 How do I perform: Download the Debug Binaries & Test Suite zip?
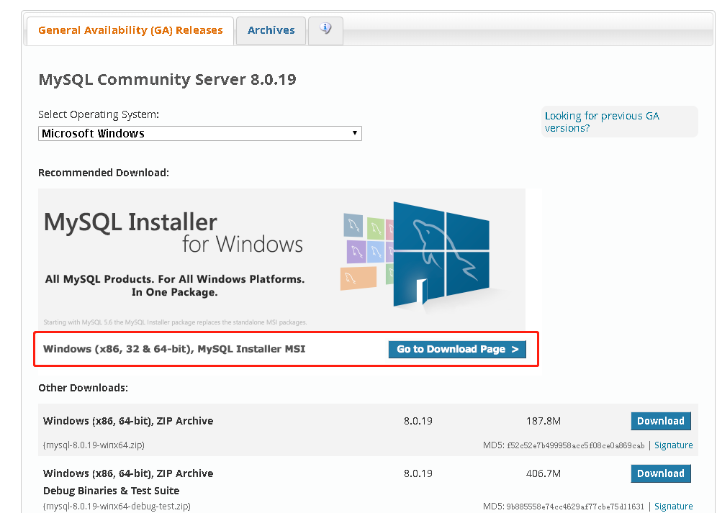(x=661, y=473)
